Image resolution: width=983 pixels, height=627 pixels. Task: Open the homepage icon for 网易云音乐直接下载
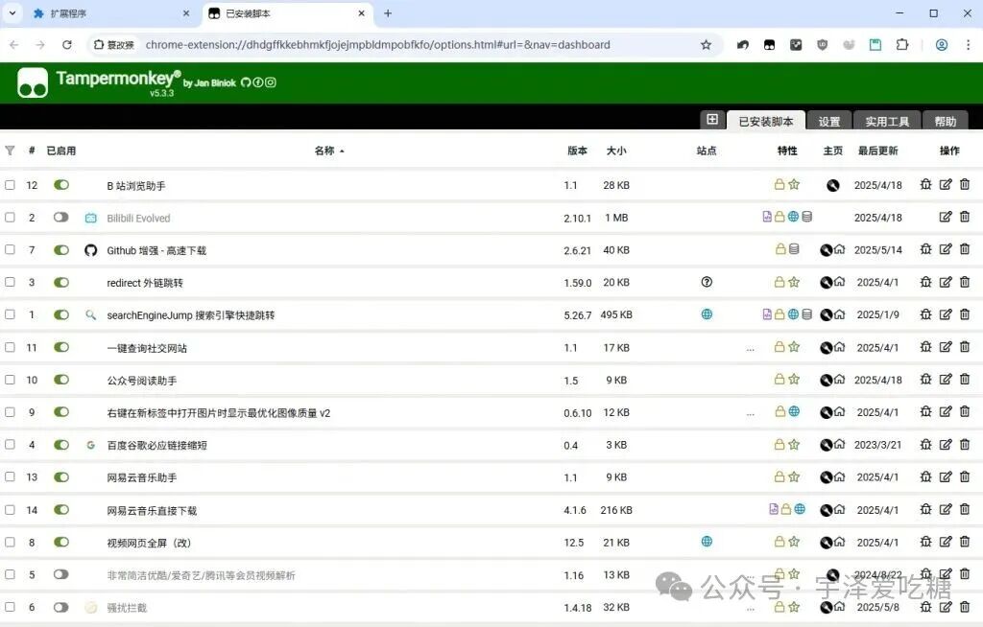[x=839, y=510]
